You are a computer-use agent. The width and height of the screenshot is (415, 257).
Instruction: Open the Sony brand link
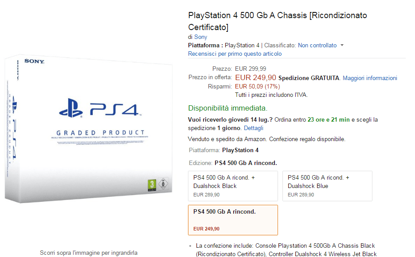pyautogui.click(x=200, y=36)
